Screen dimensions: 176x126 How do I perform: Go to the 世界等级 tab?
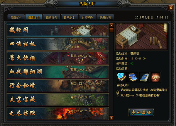87,17
